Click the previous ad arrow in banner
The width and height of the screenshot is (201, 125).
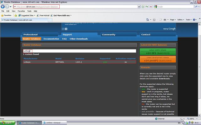tap(63, 29)
